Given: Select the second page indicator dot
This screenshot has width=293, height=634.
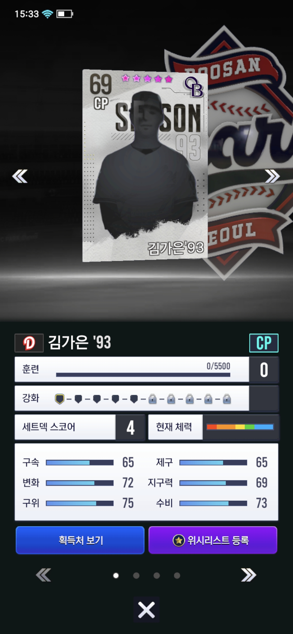Looking at the screenshot, I should click(136, 575).
